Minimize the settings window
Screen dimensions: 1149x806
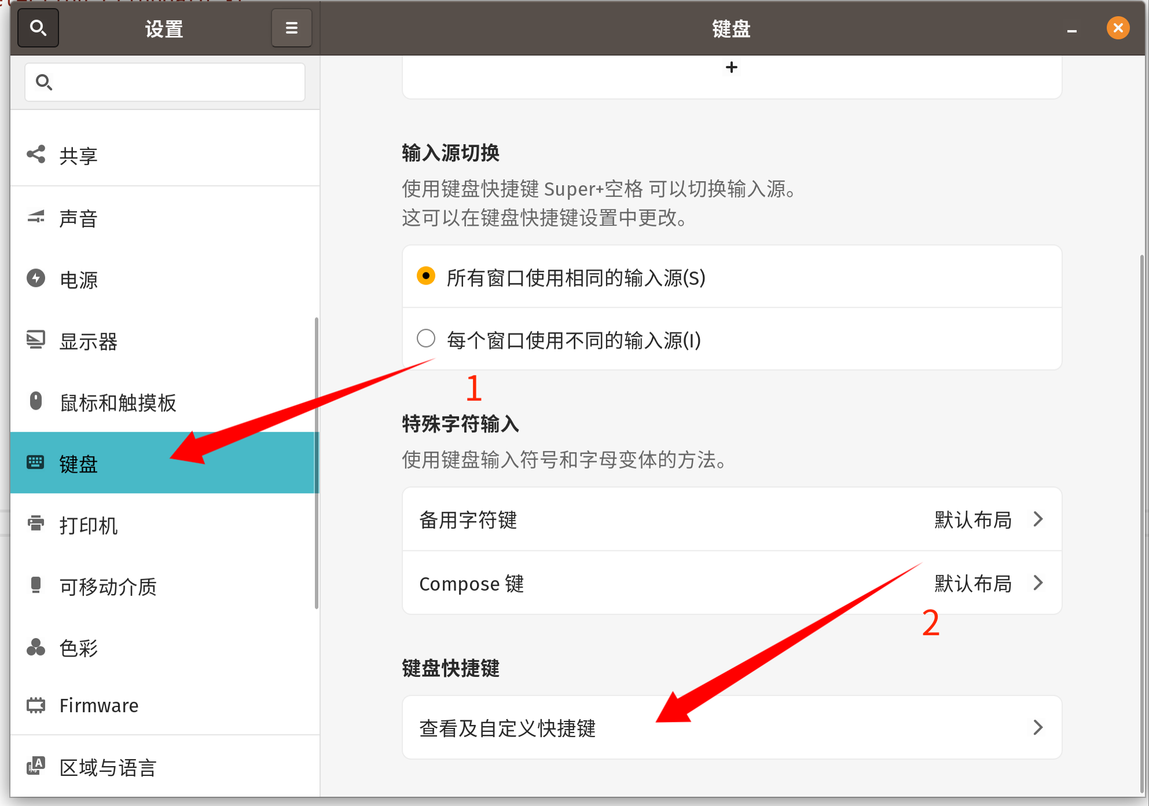1072,30
